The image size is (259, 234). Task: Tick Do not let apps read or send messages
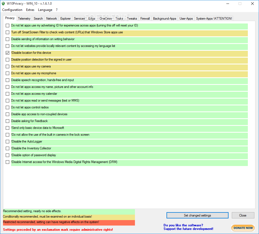[x=7, y=100]
